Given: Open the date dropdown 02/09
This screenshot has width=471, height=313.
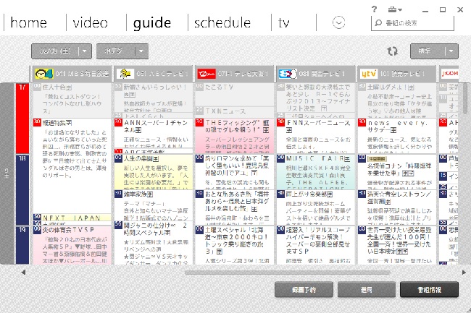Looking at the screenshot, I should pyautogui.click(x=62, y=51).
